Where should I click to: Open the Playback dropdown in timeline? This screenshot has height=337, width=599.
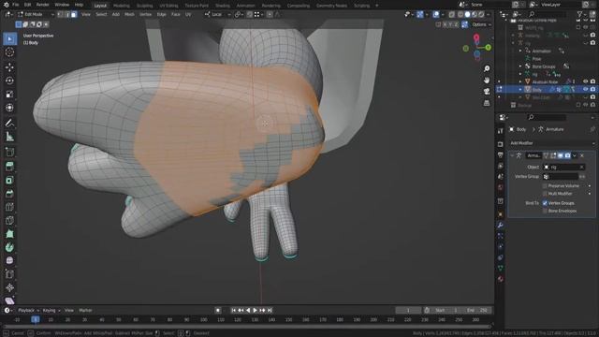coord(29,310)
